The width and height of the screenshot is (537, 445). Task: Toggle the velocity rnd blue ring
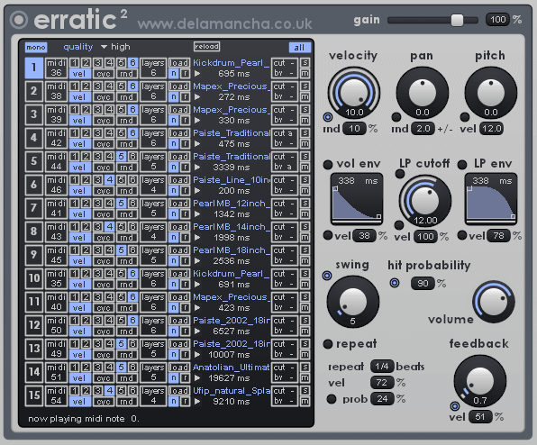328,117
